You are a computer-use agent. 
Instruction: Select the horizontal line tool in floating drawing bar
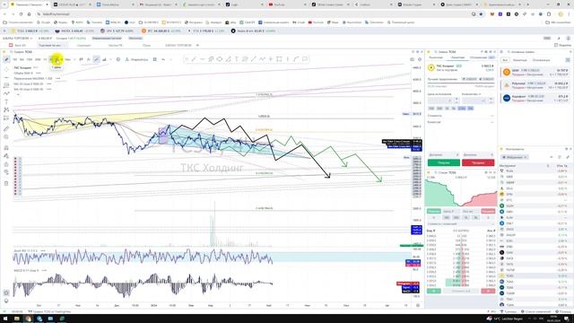click(202, 59)
